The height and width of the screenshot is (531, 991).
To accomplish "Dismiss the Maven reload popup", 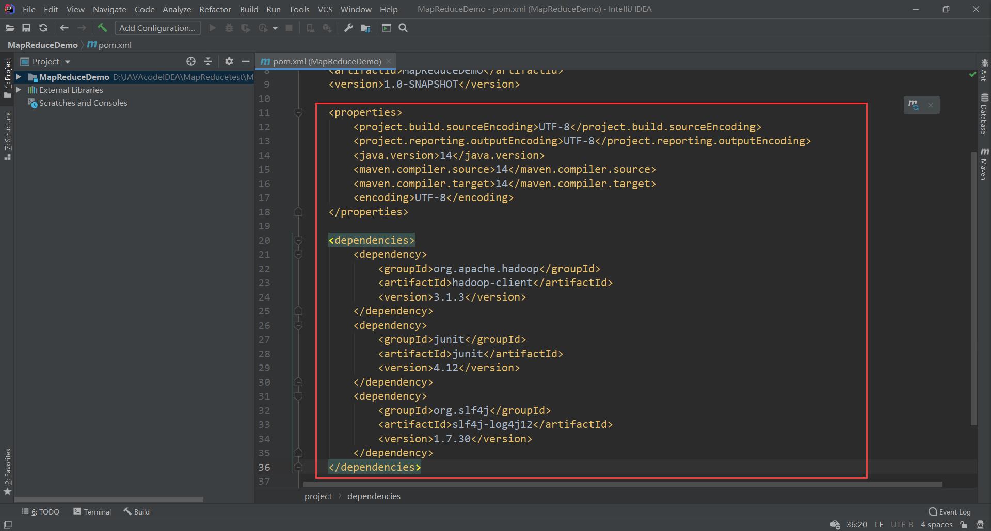I will [x=931, y=105].
